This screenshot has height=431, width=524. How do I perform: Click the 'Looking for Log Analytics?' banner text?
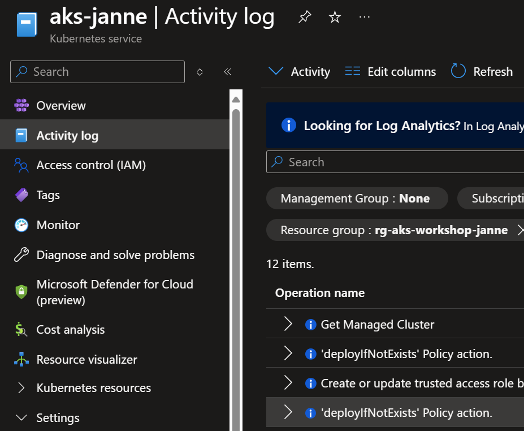pos(382,126)
